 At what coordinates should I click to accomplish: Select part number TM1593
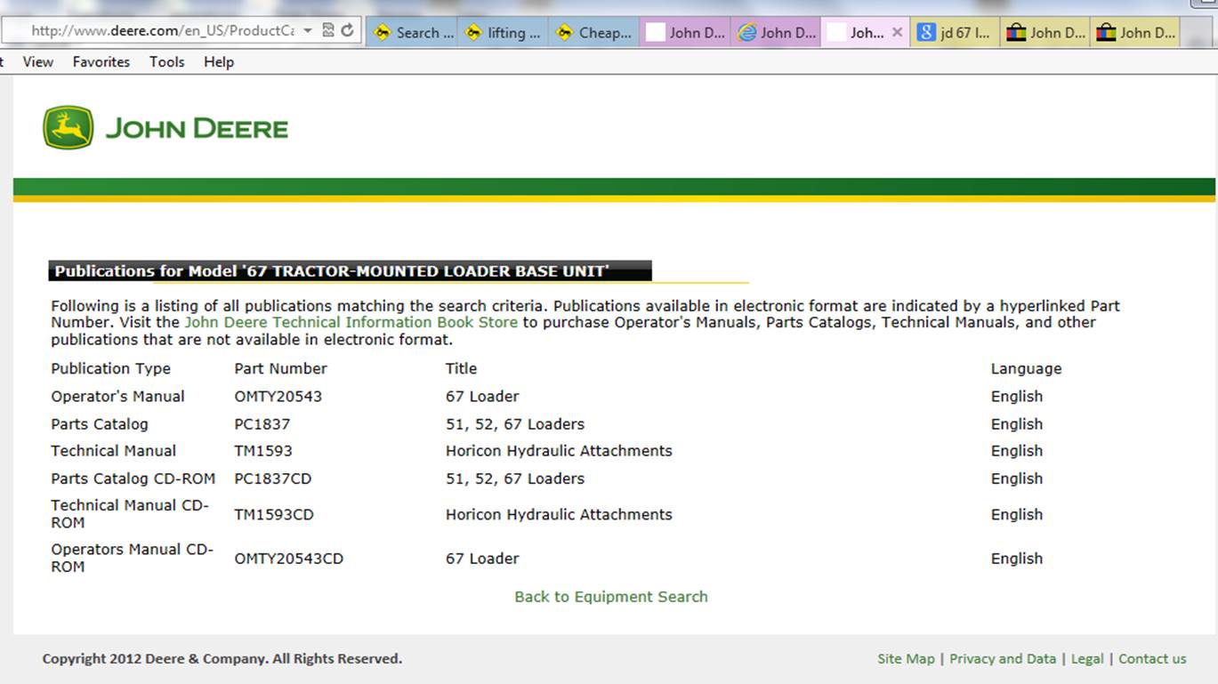263,451
